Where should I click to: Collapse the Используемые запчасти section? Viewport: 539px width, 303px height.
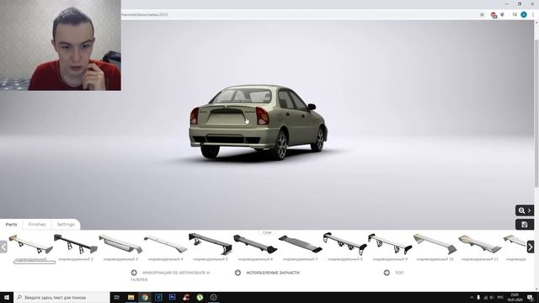point(267,273)
